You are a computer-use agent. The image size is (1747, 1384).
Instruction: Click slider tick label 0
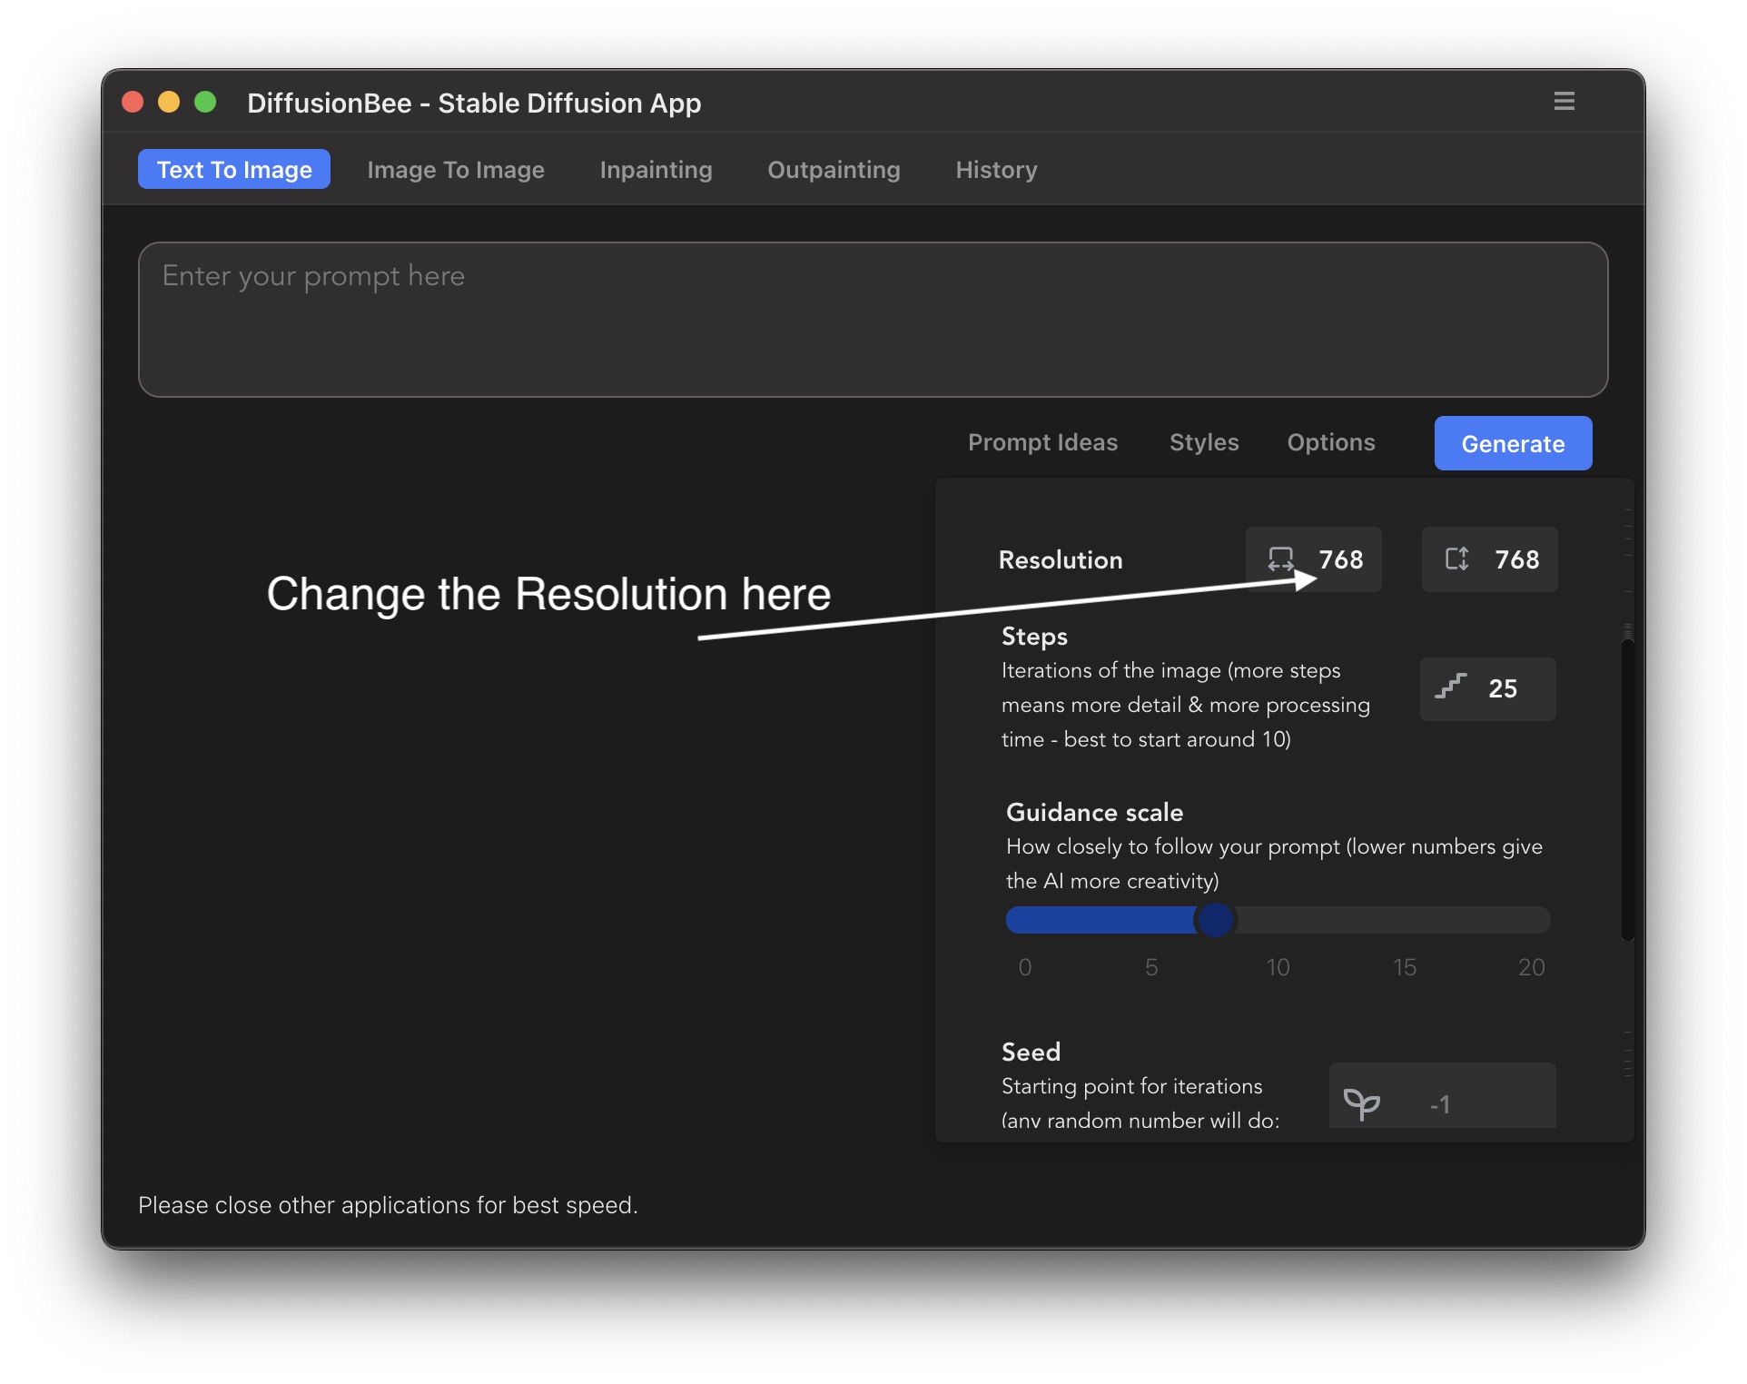1025,967
